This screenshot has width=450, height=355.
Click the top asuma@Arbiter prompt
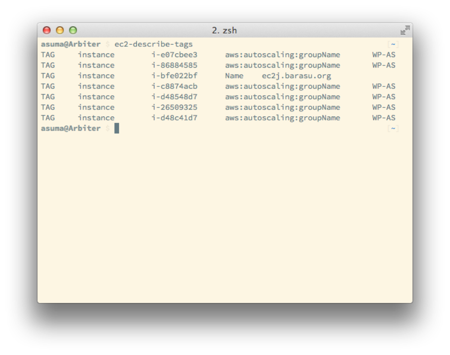pos(71,44)
